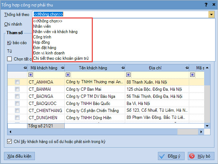Click filter icon under Mã khách hàng column
Screen dimensions: 218x164
[x=31, y=75]
